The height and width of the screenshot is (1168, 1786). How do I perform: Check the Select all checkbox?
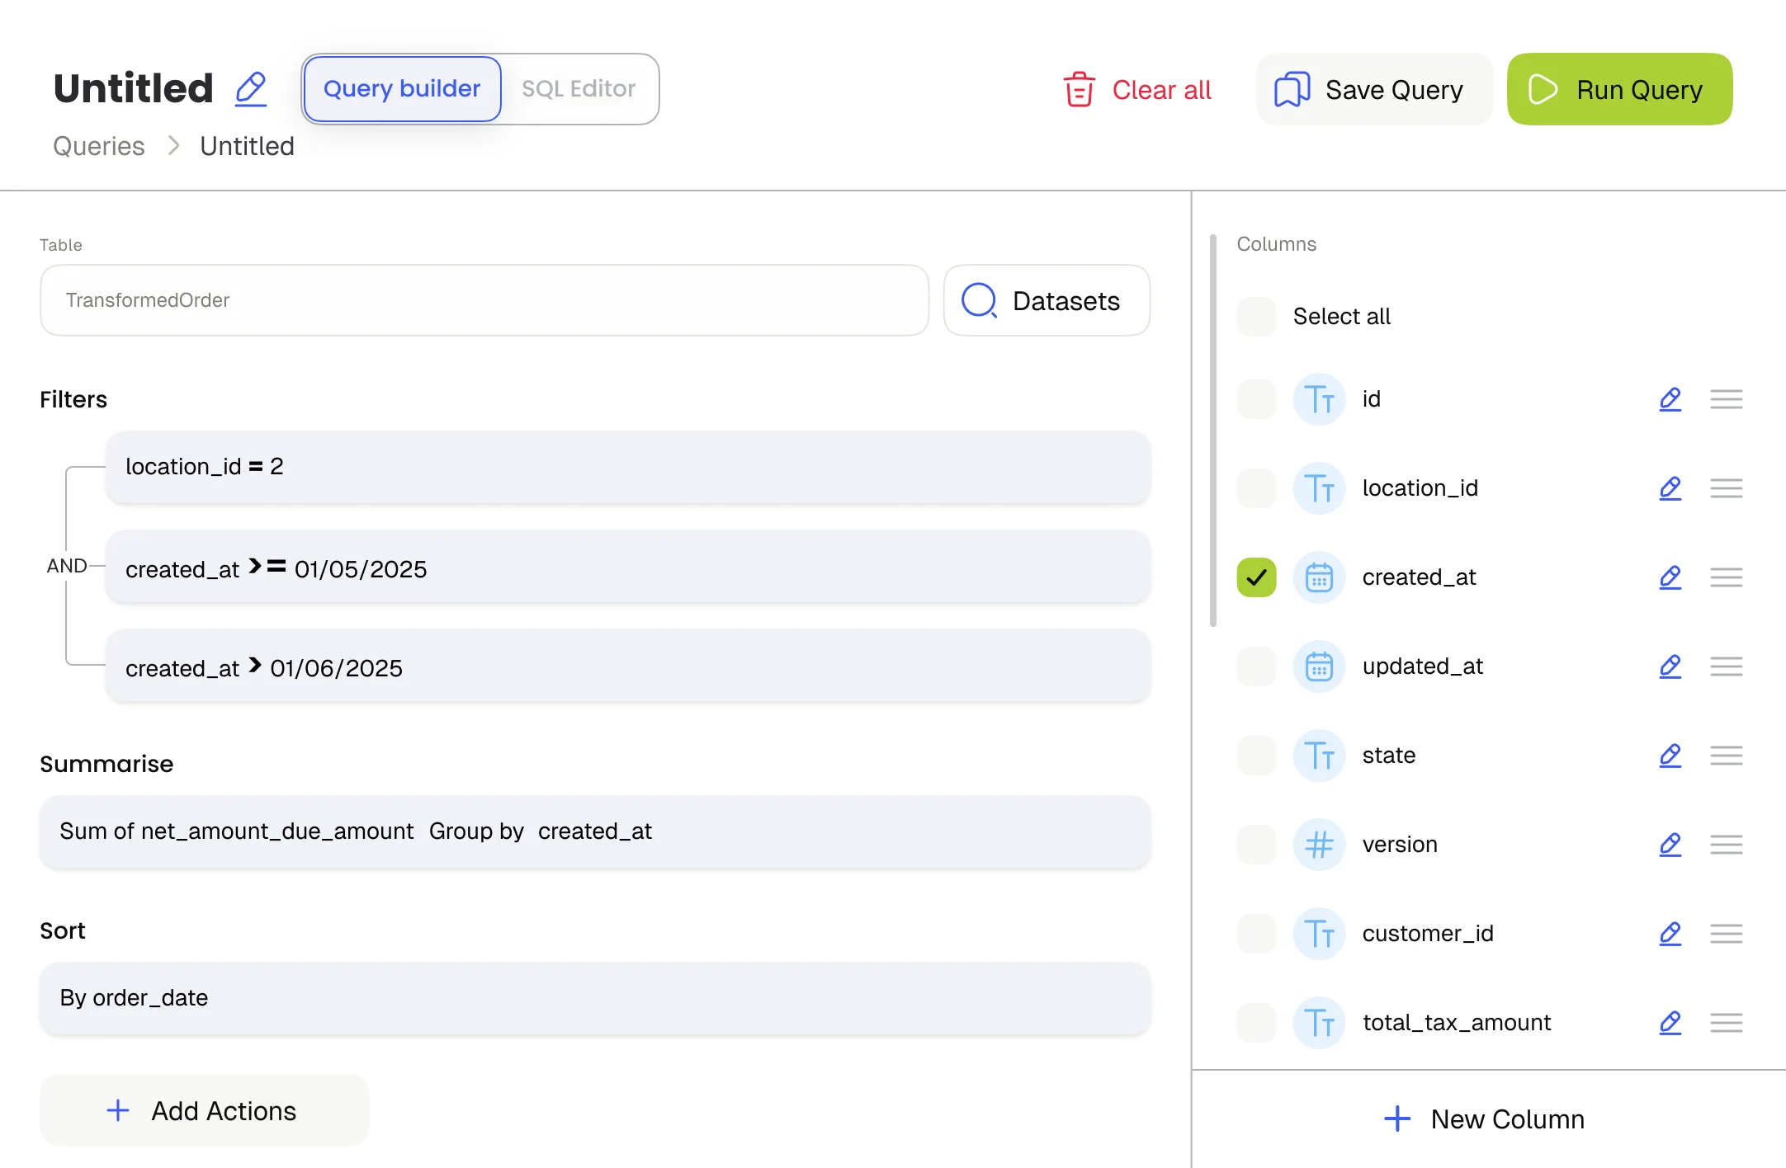1255,316
